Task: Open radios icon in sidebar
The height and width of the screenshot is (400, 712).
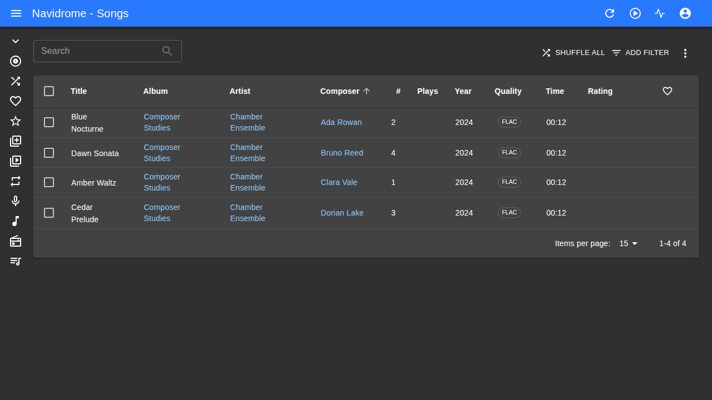Action: coord(16,241)
